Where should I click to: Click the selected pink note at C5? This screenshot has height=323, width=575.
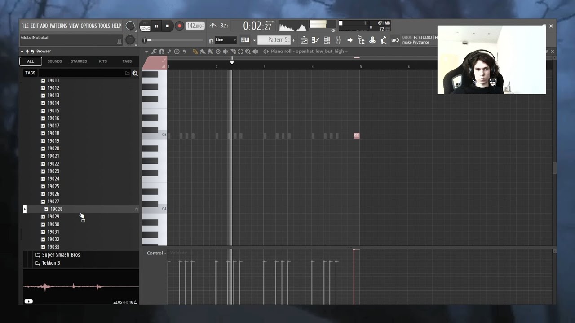point(357,135)
